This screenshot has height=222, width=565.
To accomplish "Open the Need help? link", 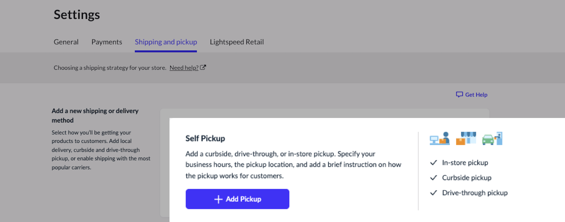I will tap(184, 68).
